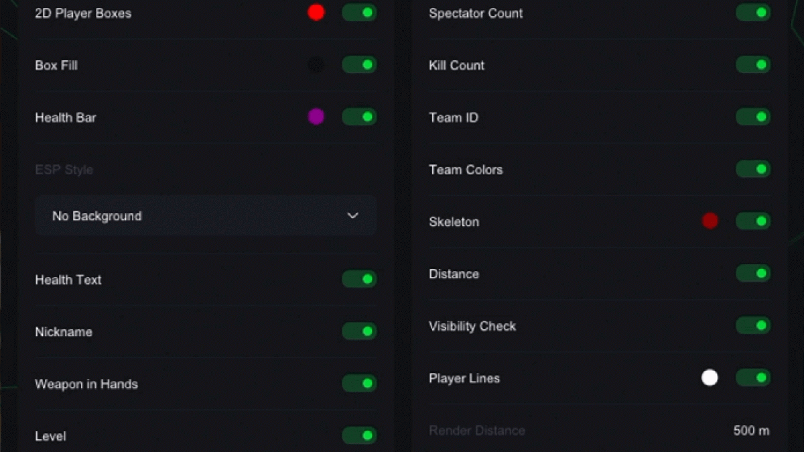The height and width of the screenshot is (452, 804).
Task: Click the Box Fill black color swatch
Action: point(316,65)
